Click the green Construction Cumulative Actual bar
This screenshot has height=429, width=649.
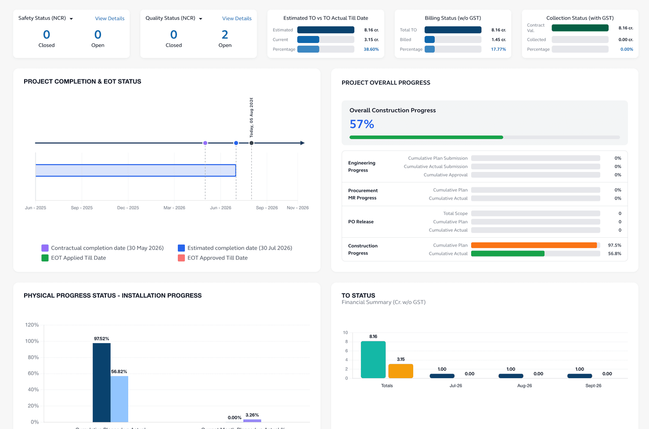coord(508,254)
